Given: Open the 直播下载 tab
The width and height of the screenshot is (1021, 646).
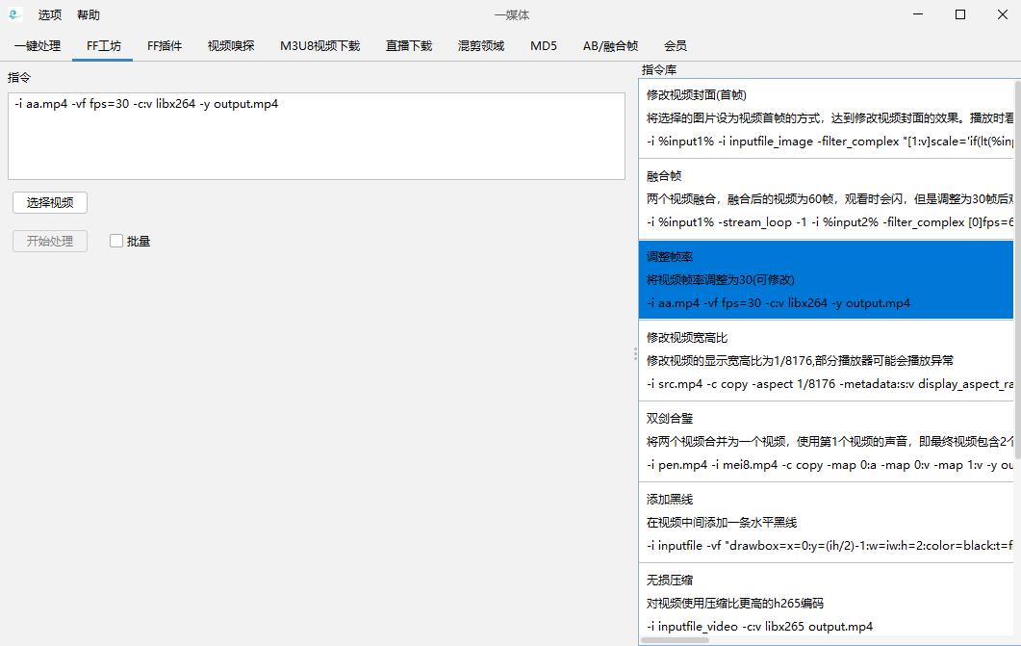Looking at the screenshot, I should click(409, 46).
